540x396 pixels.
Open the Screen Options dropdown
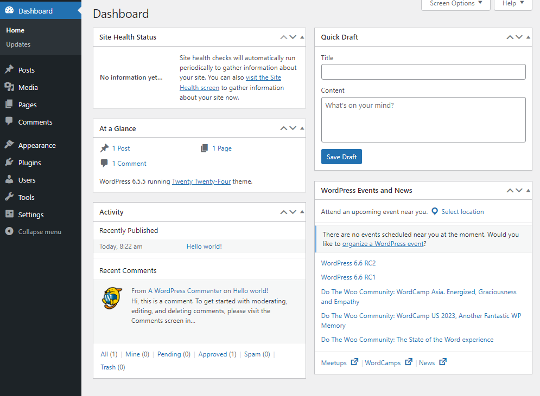point(455,4)
